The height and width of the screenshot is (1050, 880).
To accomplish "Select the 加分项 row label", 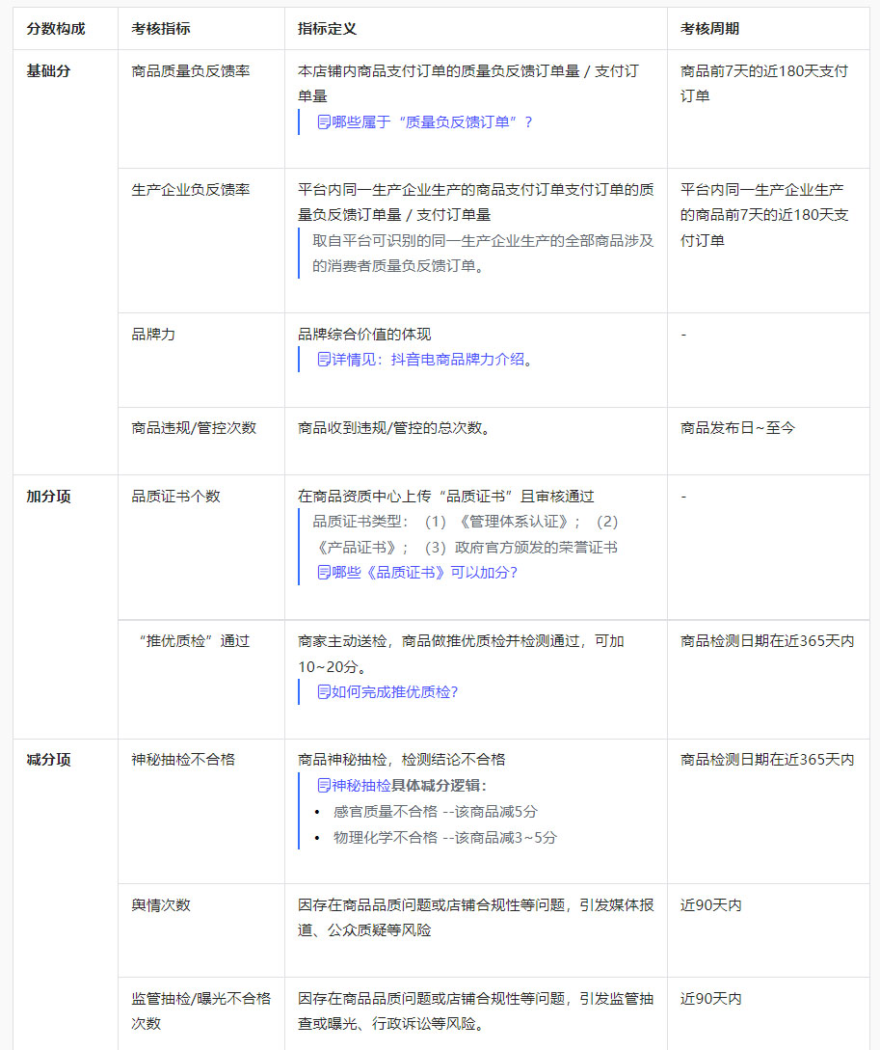I will tap(47, 497).
